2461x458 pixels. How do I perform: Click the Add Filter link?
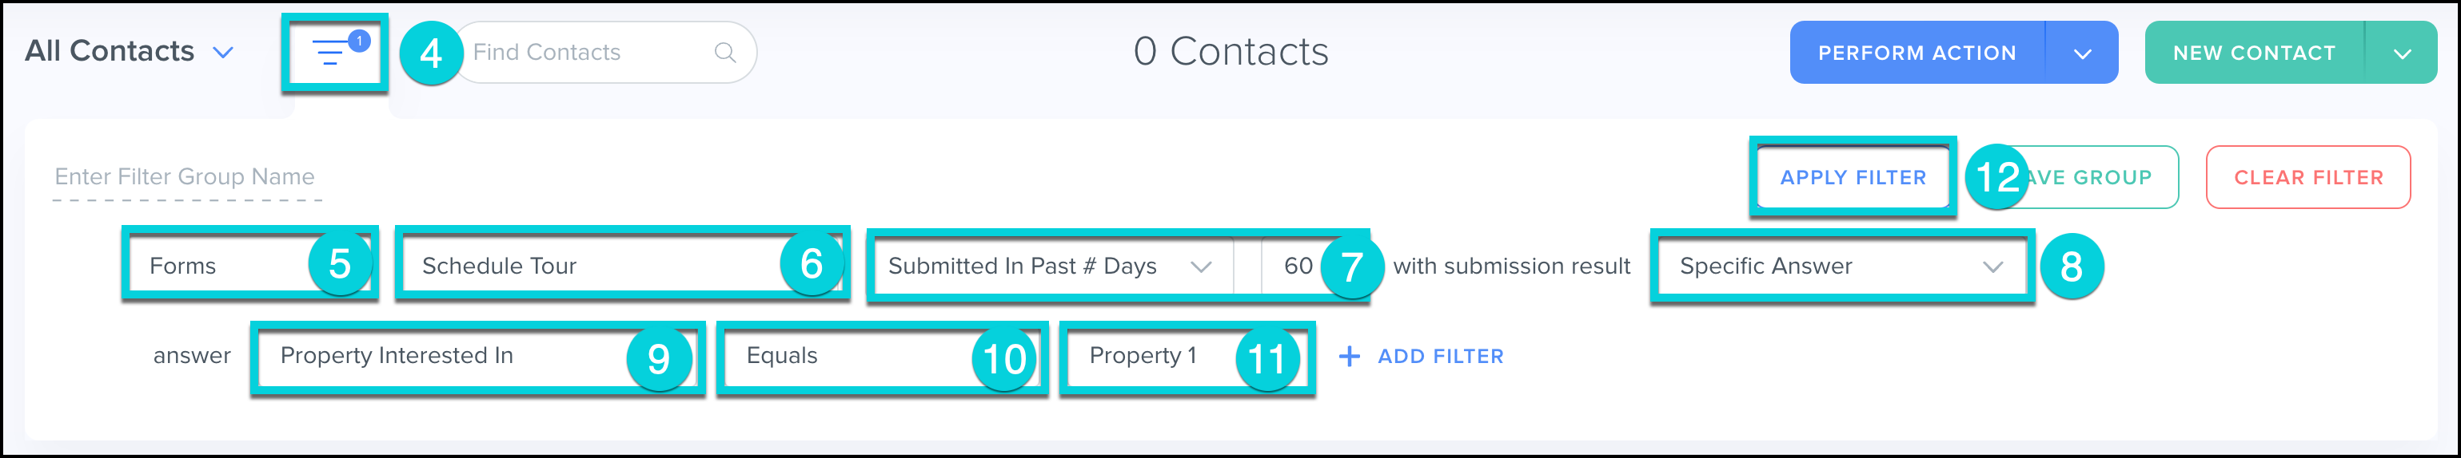pyautogui.click(x=1440, y=357)
